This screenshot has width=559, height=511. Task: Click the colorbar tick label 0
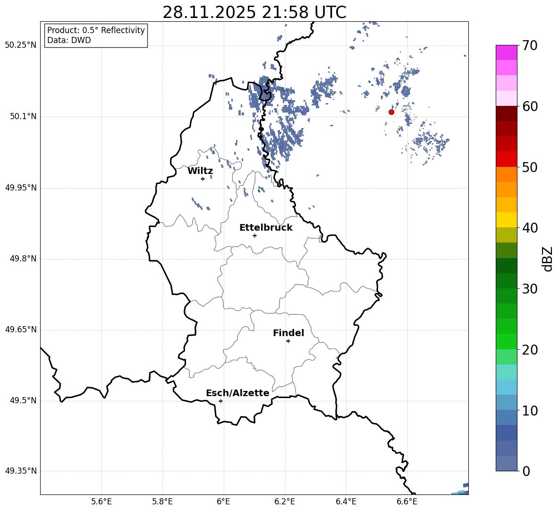526,471
